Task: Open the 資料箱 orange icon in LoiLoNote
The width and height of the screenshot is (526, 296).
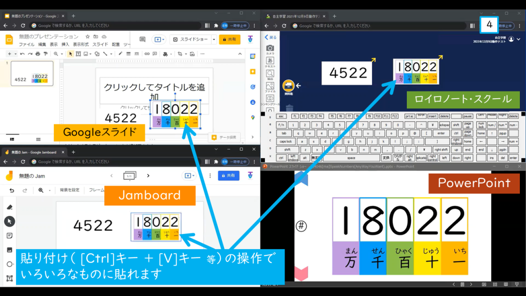Action: 288,86
